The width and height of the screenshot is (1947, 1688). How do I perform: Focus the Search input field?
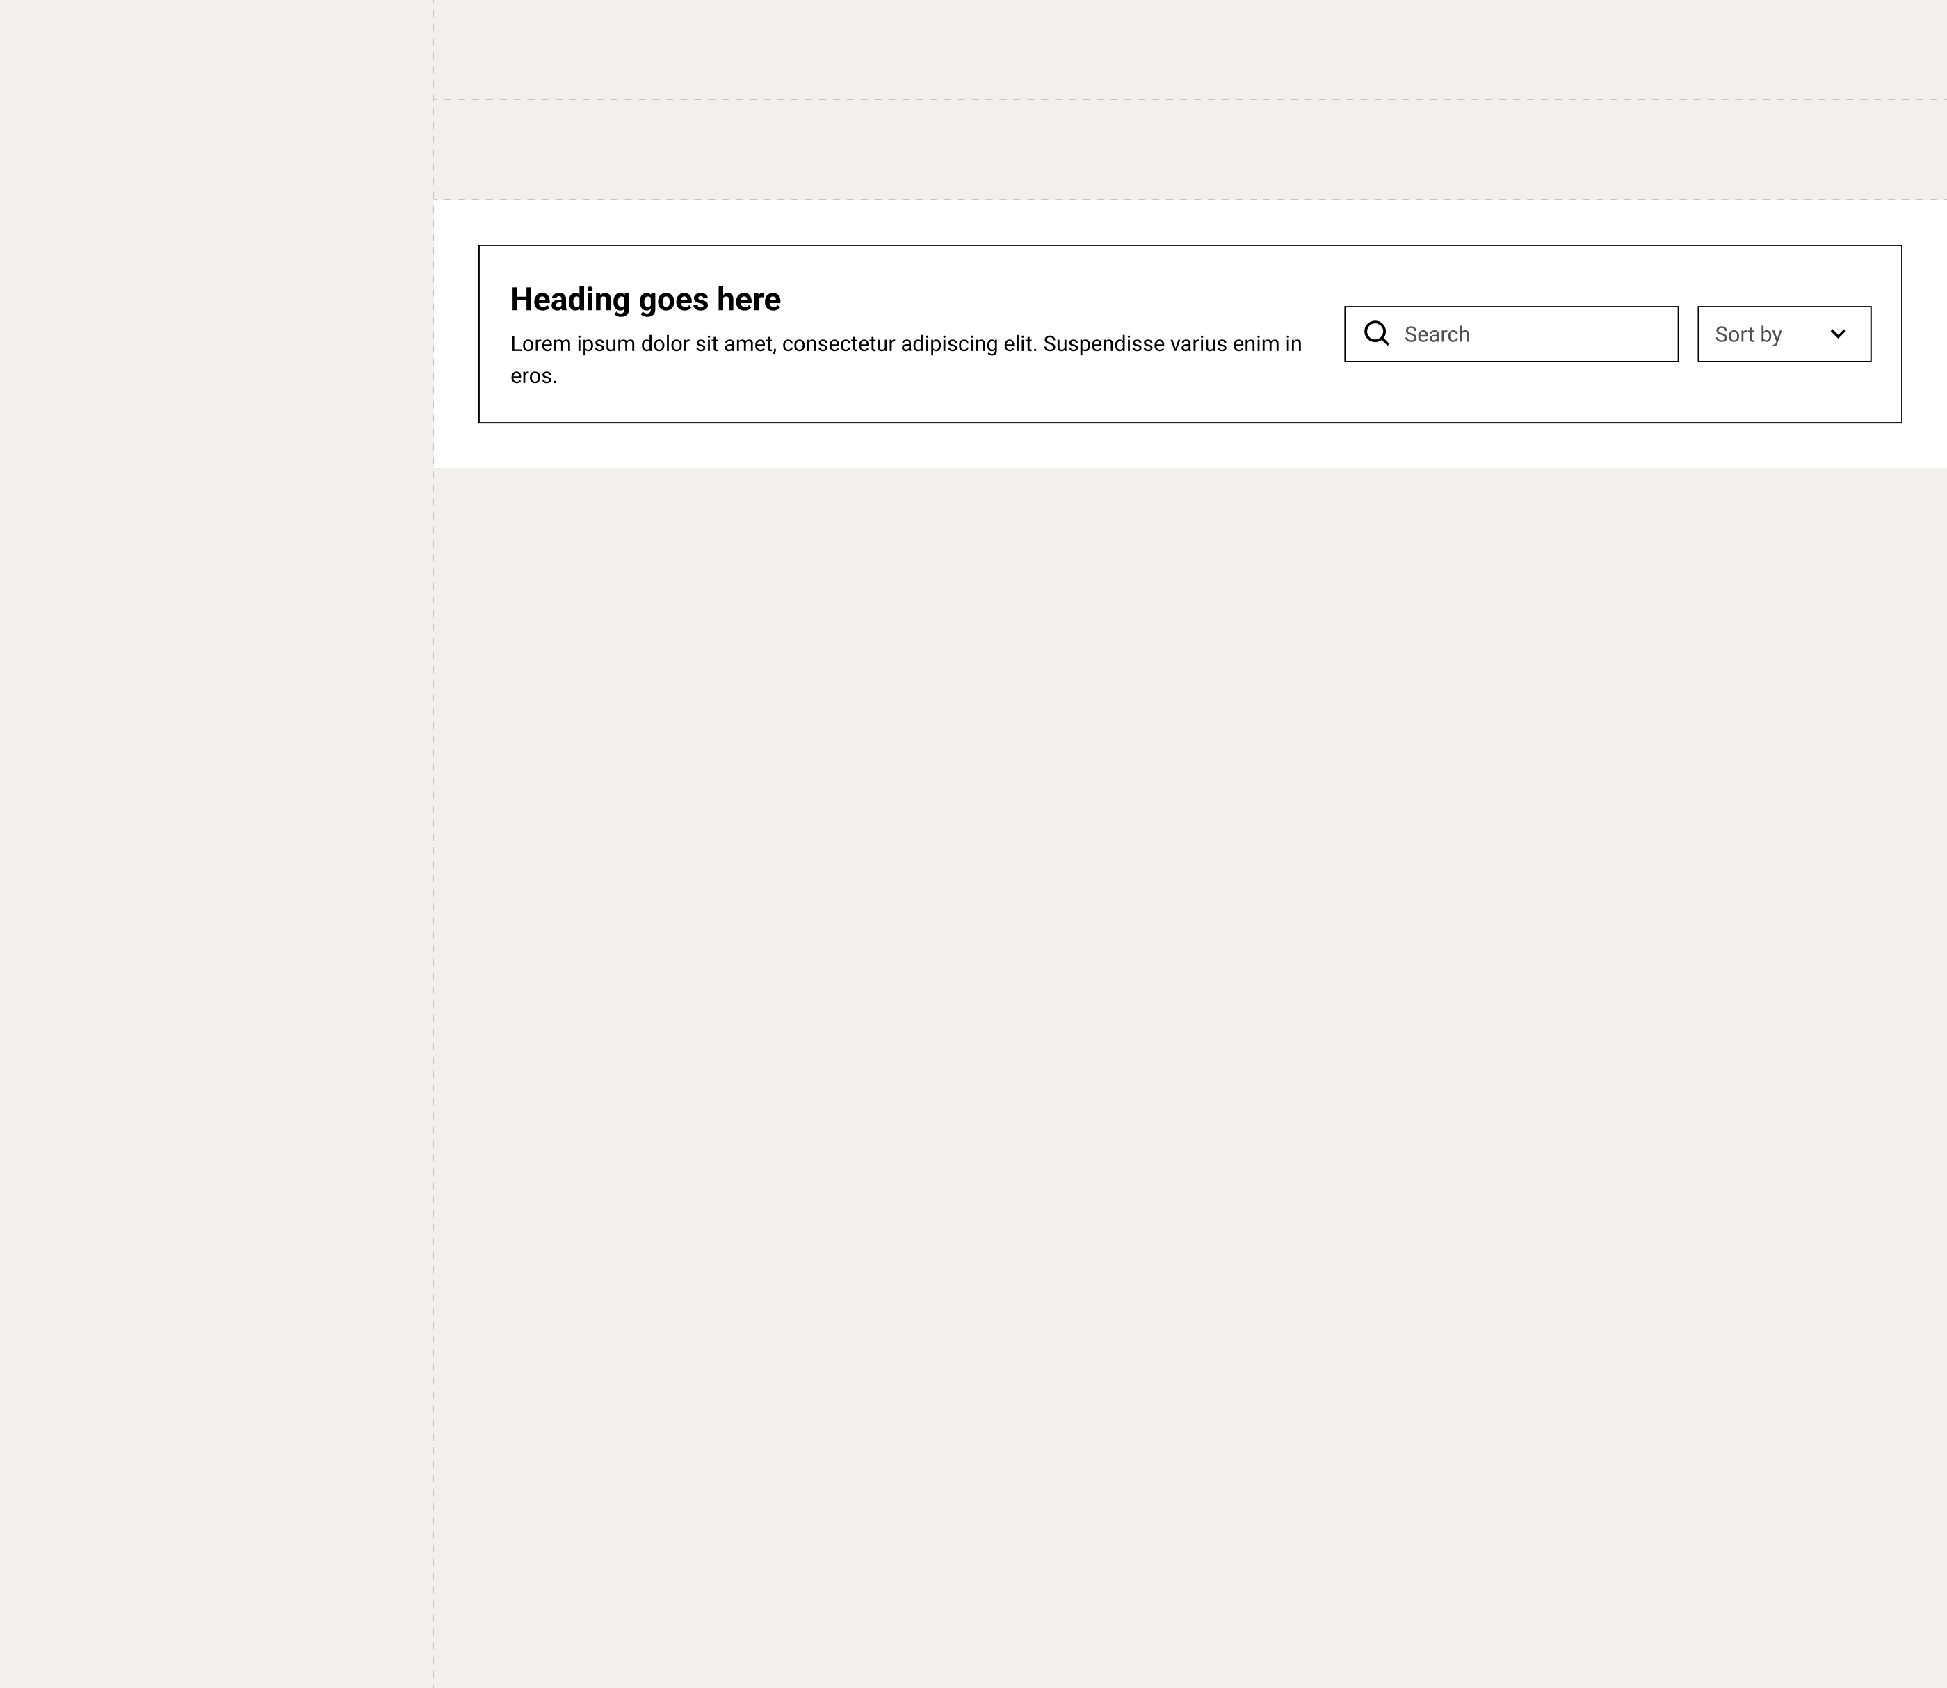(x=1511, y=334)
